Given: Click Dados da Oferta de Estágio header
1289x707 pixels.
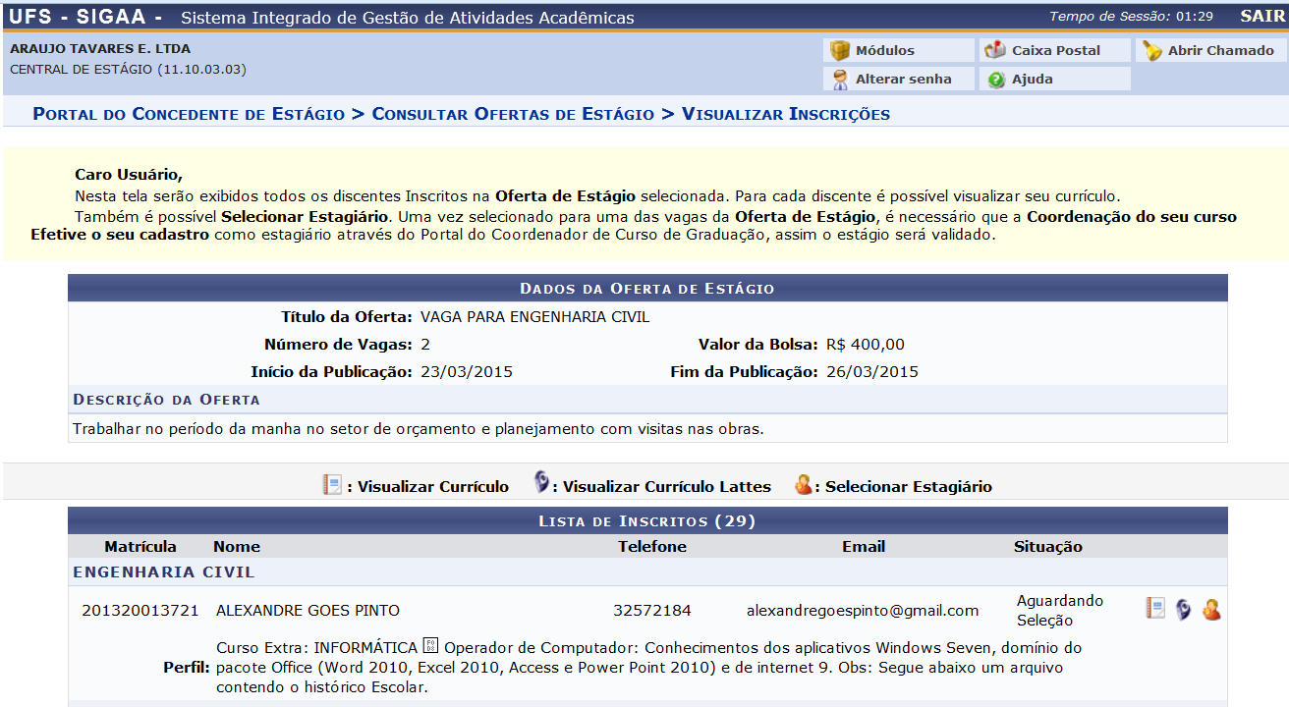Looking at the screenshot, I should tap(647, 288).
